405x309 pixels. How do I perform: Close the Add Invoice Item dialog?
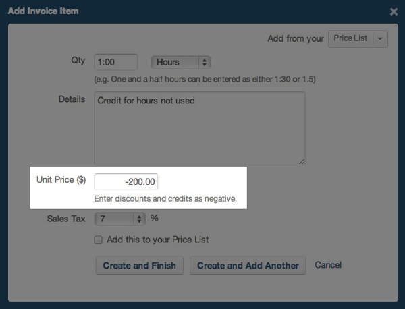[394, 11]
